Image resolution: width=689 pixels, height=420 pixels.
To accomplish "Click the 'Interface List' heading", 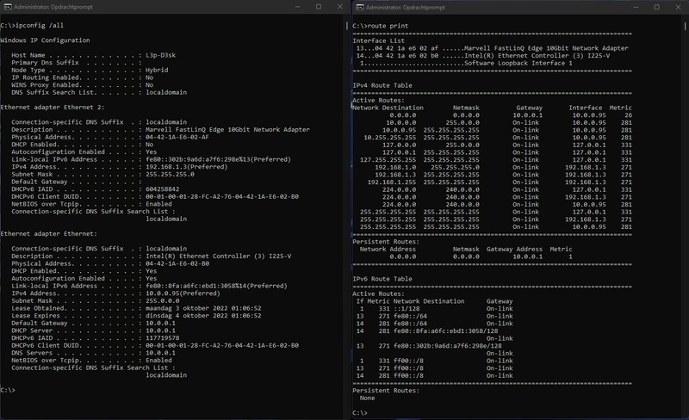I will click(x=378, y=40).
